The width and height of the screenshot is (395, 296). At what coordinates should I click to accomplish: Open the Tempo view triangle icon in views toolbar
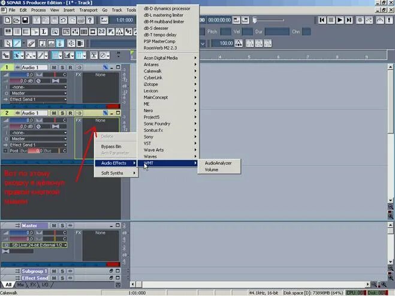pos(119,32)
